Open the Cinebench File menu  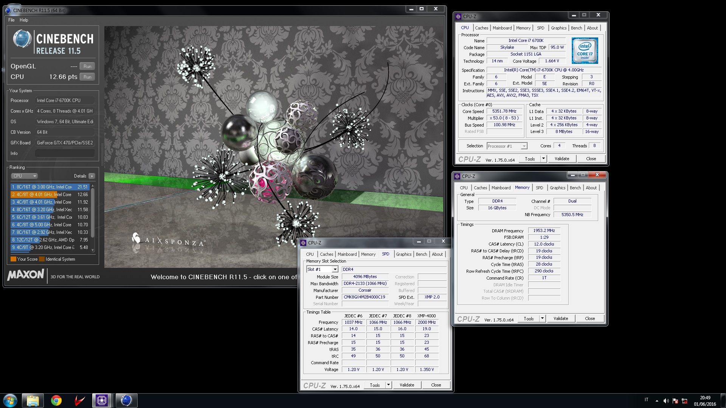[11, 20]
